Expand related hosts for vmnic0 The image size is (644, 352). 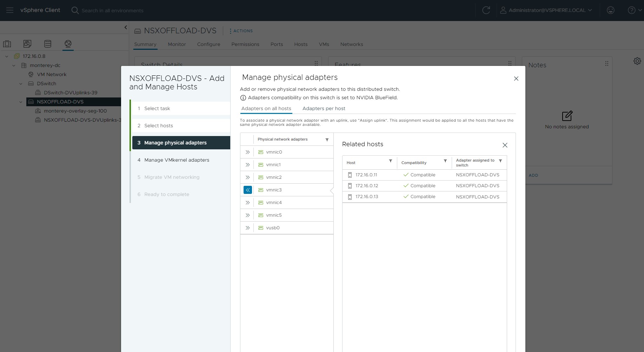[247, 152]
